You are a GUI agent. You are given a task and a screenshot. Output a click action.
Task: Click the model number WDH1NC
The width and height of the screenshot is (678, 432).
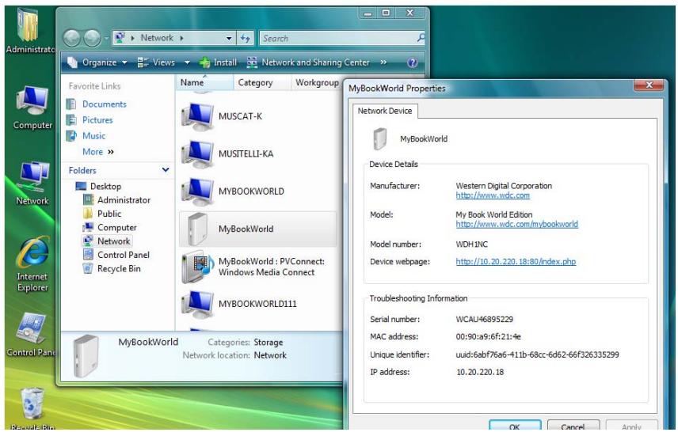pos(472,244)
